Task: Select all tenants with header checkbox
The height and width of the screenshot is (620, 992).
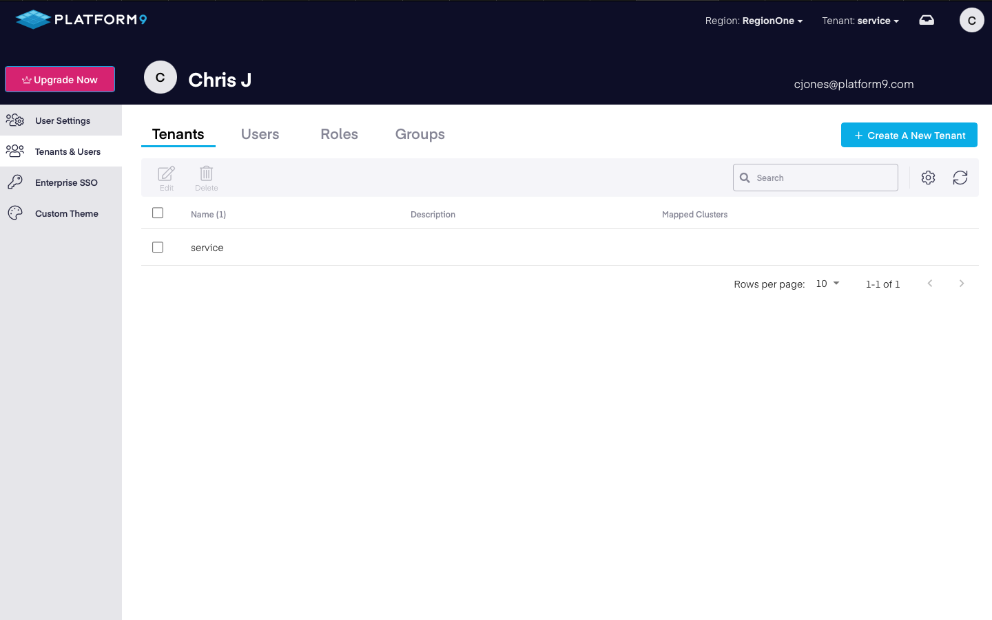Action: coord(158,213)
